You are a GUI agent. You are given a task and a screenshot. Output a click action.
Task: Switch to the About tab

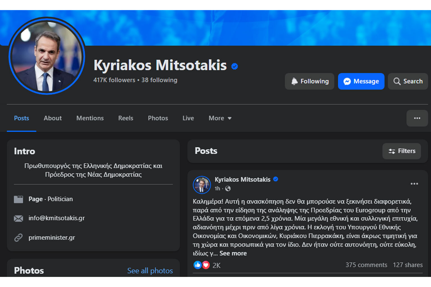point(53,118)
